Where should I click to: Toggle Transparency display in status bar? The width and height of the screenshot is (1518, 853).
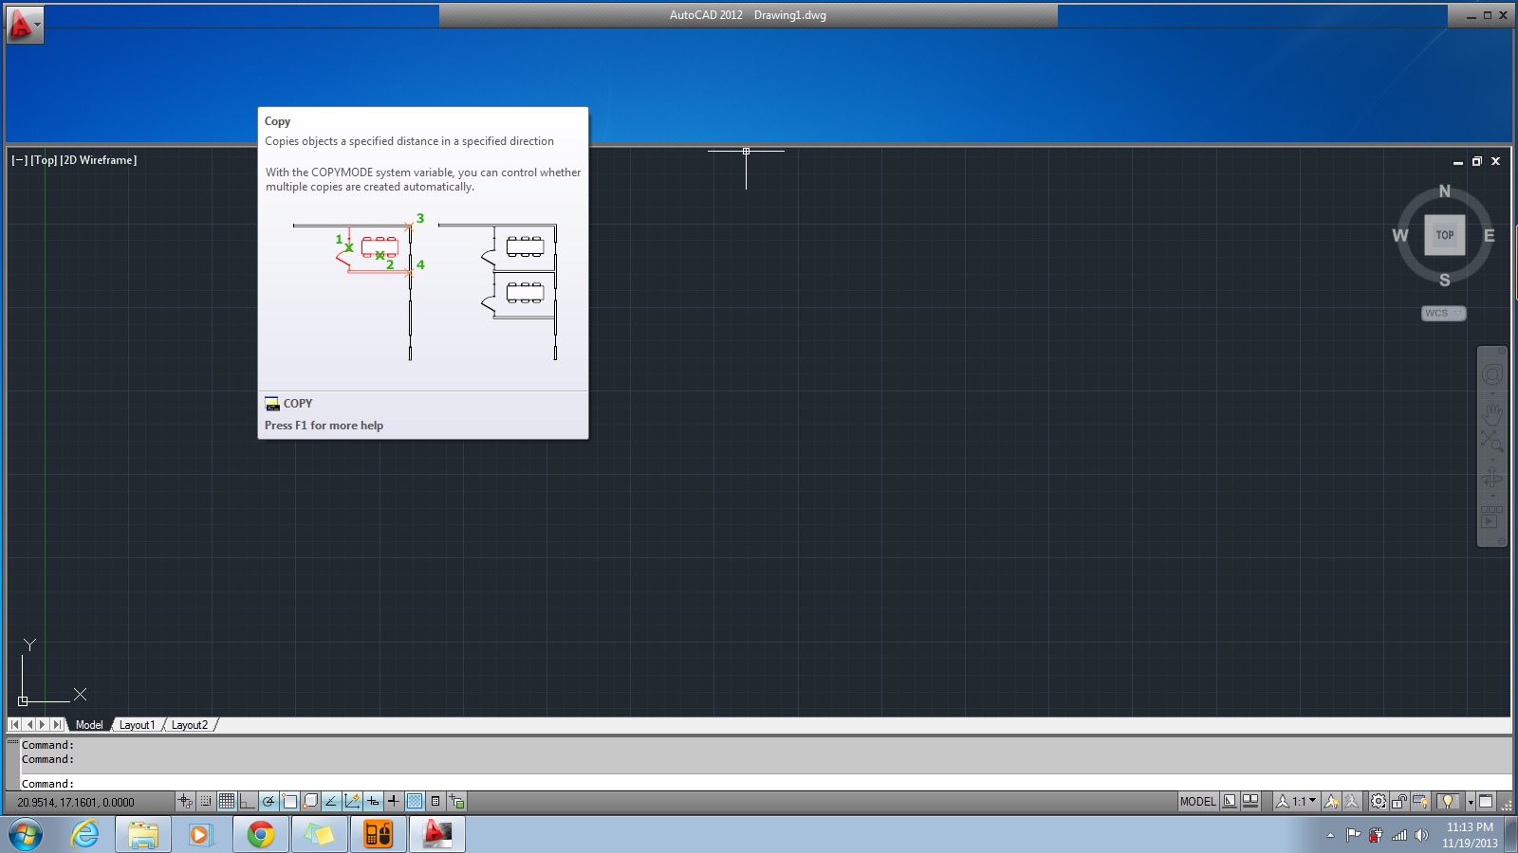(x=415, y=801)
